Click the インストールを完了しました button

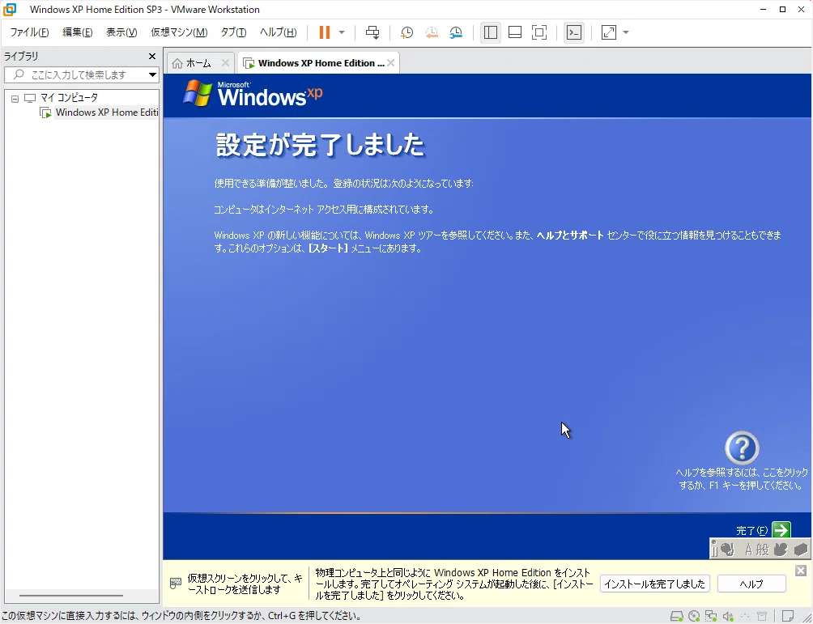tap(654, 584)
